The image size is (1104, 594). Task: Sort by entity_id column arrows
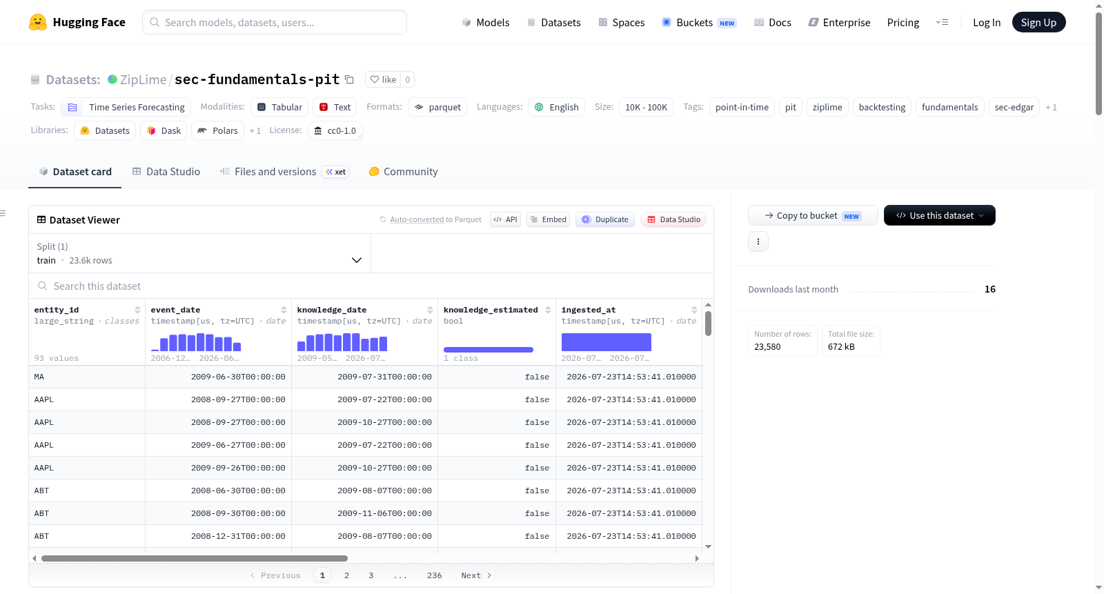pos(137,310)
